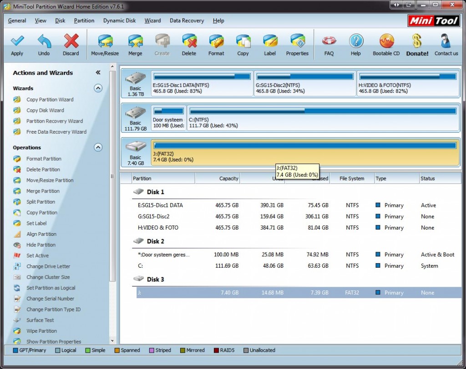Select the Door systeem geres... table row

pyautogui.click(x=299, y=254)
